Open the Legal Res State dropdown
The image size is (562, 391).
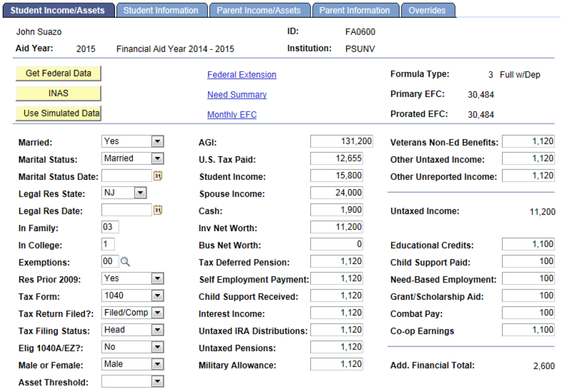click(140, 193)
